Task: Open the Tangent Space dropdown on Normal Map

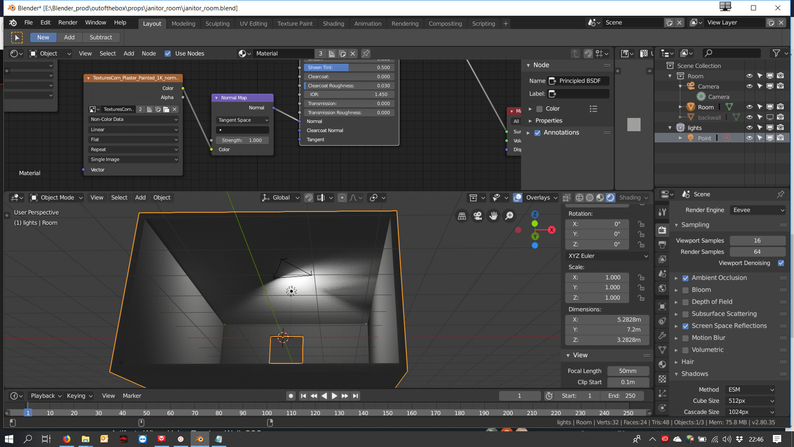Action: [x=243, y=120]
